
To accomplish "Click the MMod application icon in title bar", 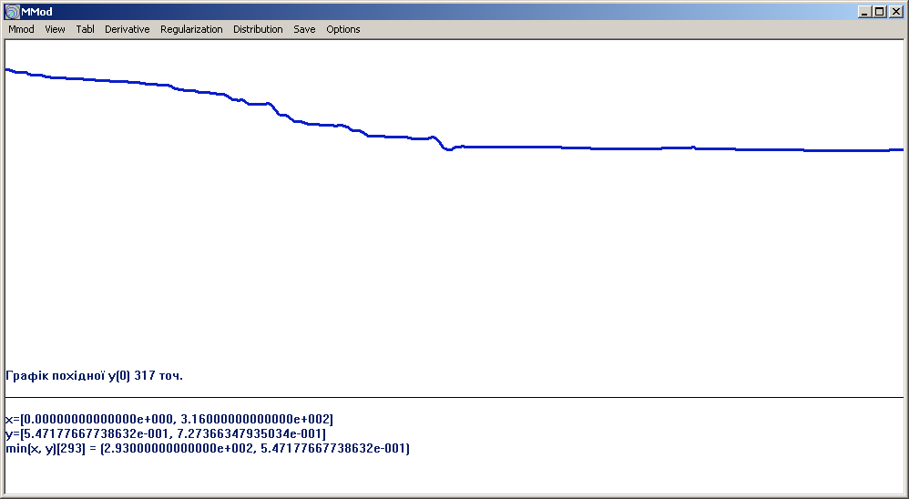I will pyautogui.click(x=12, y=12).
